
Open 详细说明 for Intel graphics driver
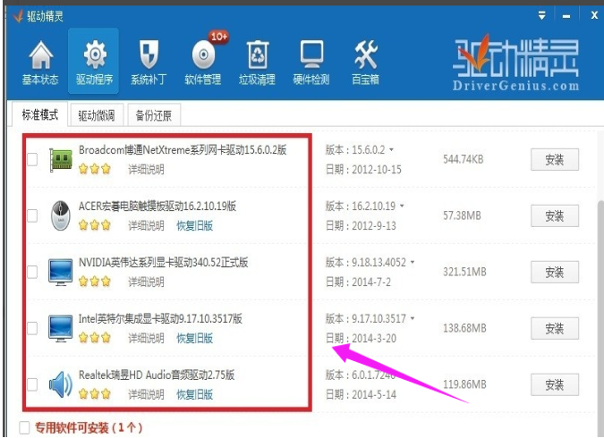tap(146, 338)
